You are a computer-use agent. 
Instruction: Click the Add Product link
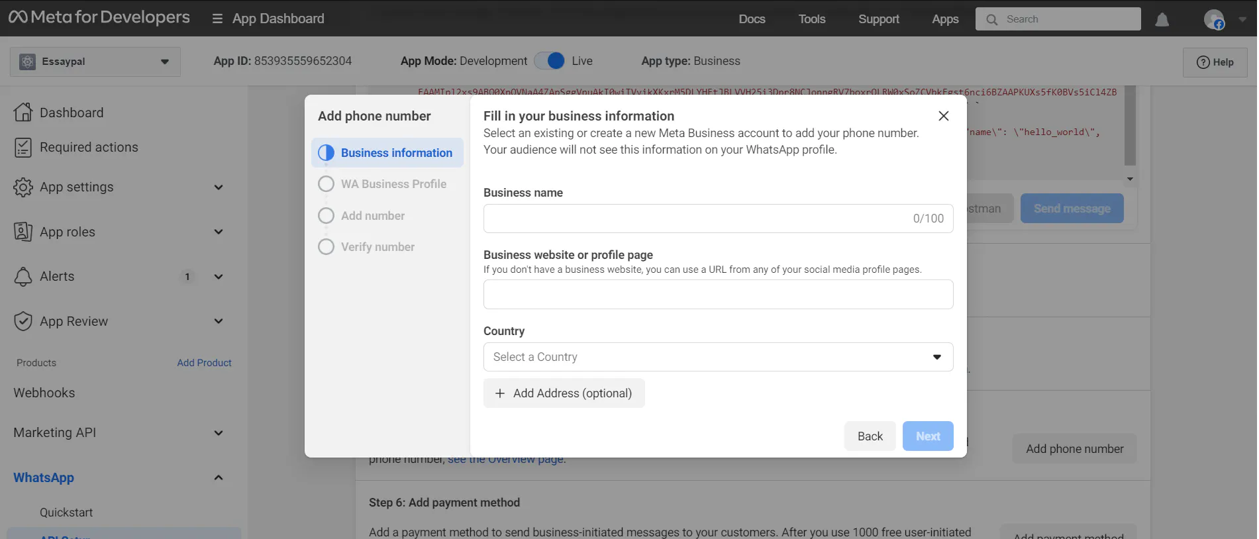tap(205, 363)
